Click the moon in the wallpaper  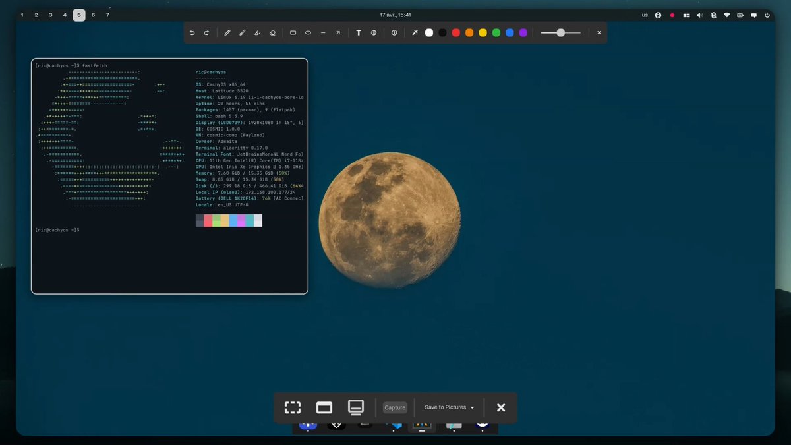tap(390, 220)
